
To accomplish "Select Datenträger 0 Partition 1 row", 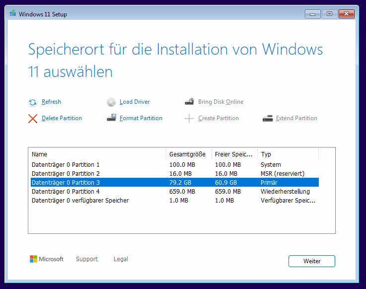I will click(175, 164).
